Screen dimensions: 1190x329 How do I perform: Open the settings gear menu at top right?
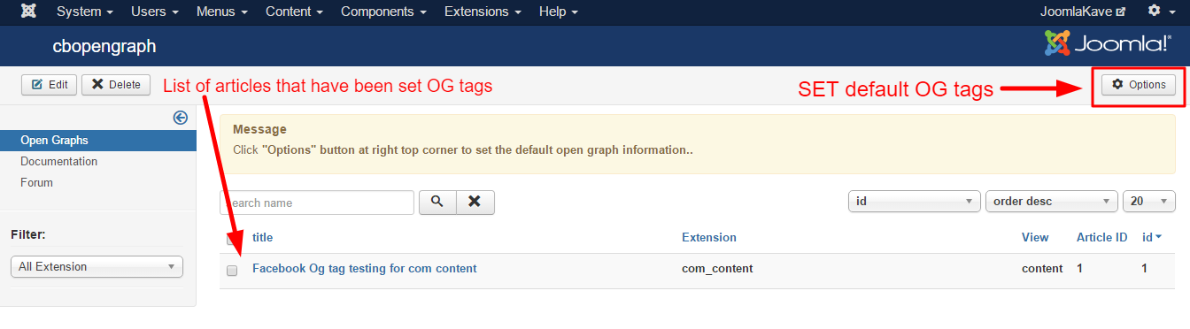1159,11
